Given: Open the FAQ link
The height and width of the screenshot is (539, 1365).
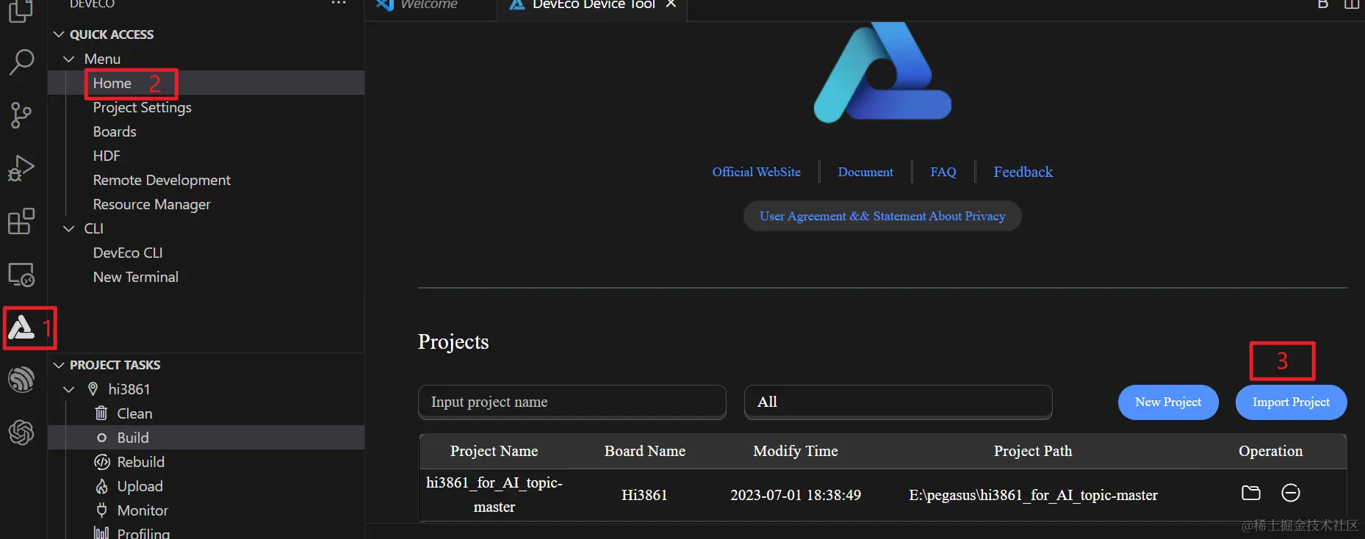Looking at the screenshot, I should click(x=943, y=172).
